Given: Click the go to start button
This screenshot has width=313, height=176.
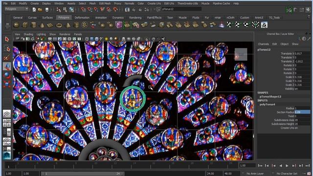Looking at the screenshot, I should [260, 166].
